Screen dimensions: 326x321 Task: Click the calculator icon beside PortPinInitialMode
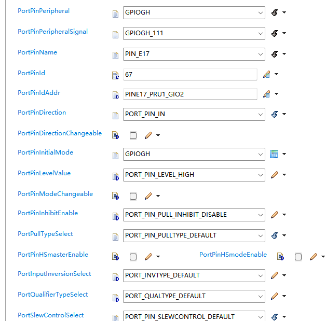point(275,154)
